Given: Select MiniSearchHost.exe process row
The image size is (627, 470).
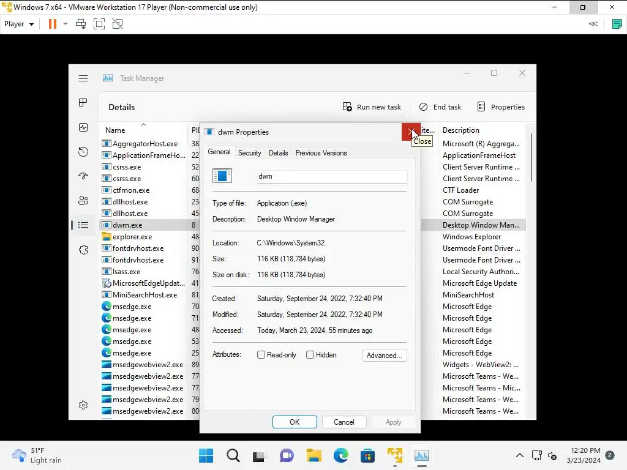Looking at the screenshot, I should pos(143,294).
